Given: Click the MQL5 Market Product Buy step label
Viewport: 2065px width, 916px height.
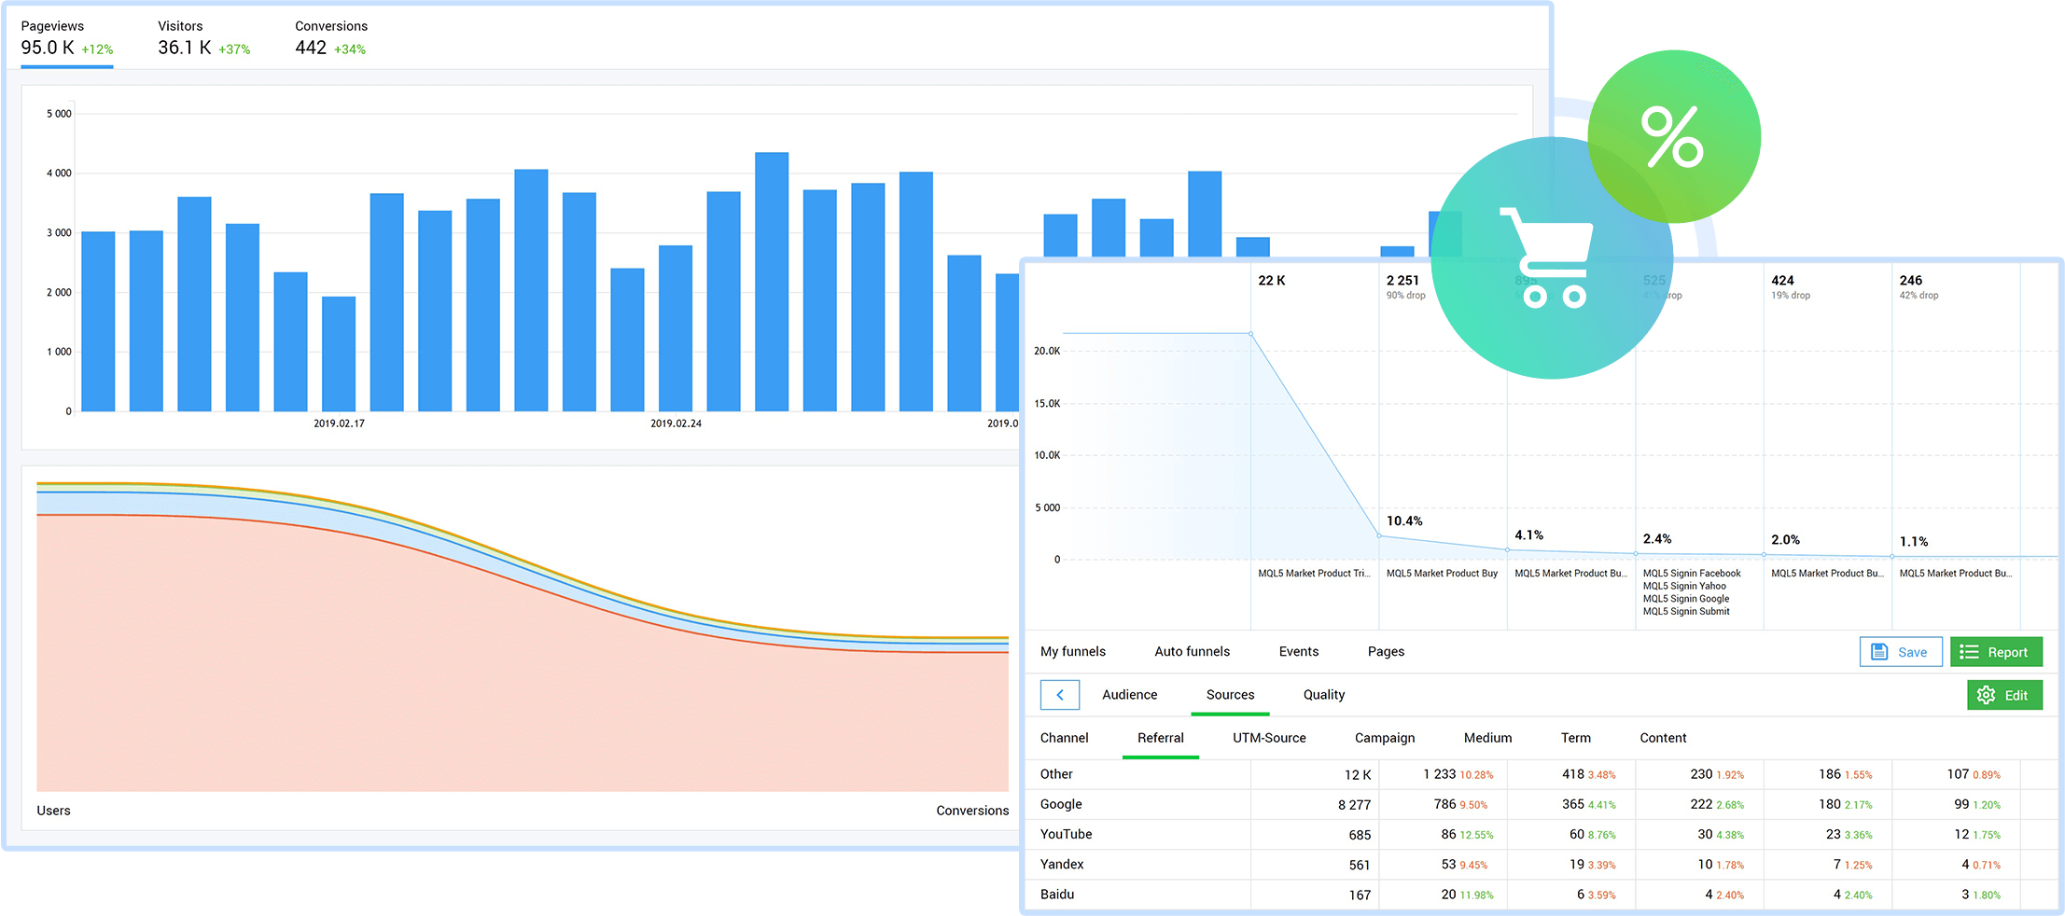Looking at the screenshot, I should [1442, 574].
